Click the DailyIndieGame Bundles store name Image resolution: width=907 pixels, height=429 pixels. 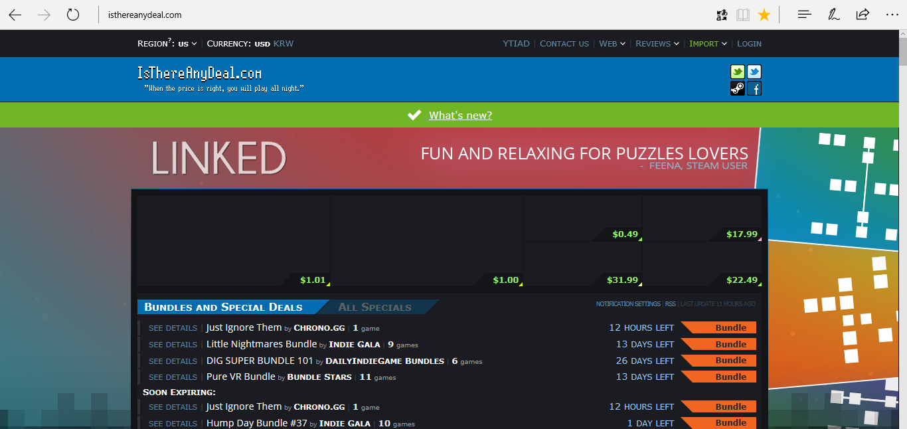point(385,361)
